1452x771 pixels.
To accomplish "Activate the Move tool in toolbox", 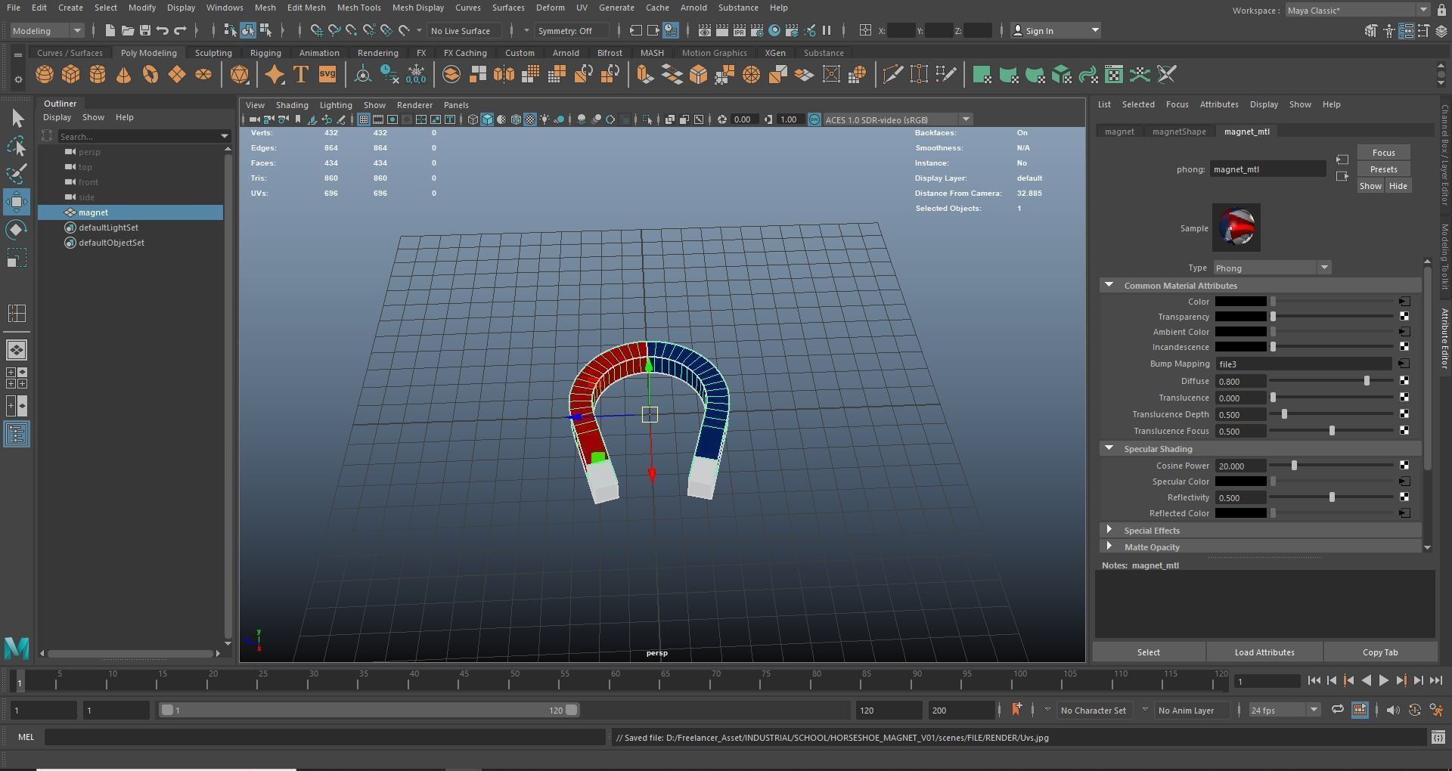I will [17, 202].
